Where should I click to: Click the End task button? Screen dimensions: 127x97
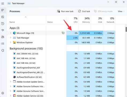[84, 11]
